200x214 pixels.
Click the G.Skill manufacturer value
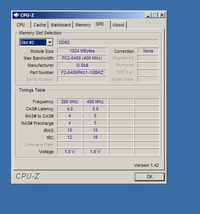coord(82,65)
